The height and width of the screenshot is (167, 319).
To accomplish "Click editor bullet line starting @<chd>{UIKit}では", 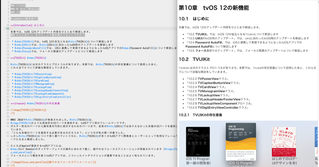I will [x=63, y=45].
